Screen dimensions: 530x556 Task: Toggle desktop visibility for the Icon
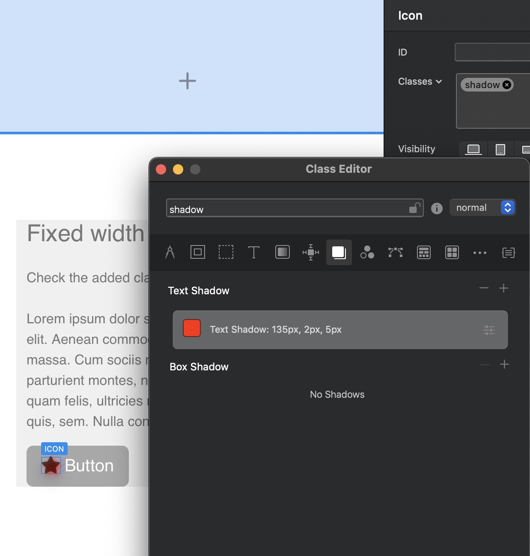point(473,149)
